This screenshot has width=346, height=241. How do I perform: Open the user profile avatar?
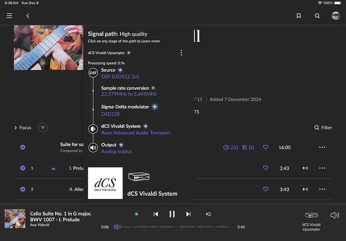335,16
